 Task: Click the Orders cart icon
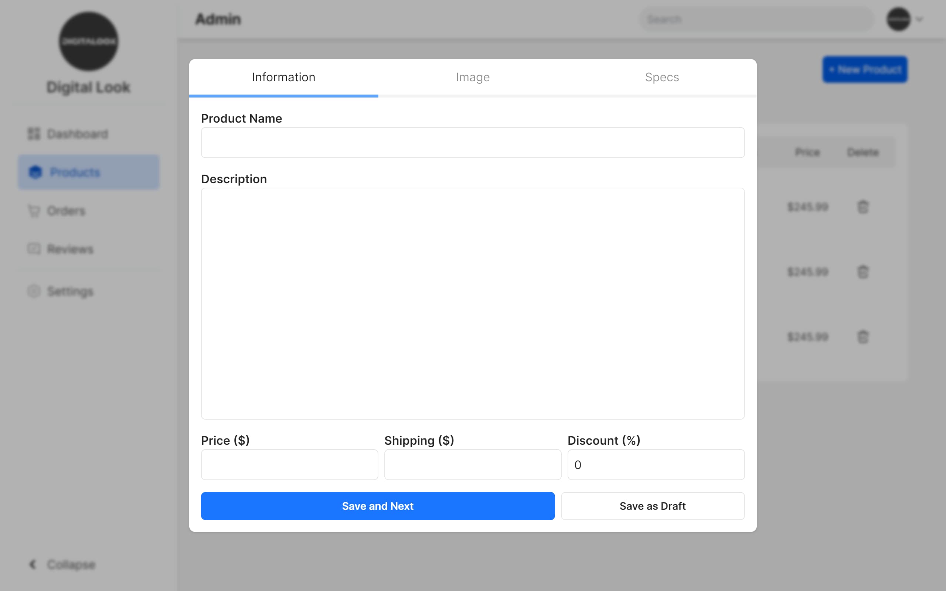pos(34,211)
